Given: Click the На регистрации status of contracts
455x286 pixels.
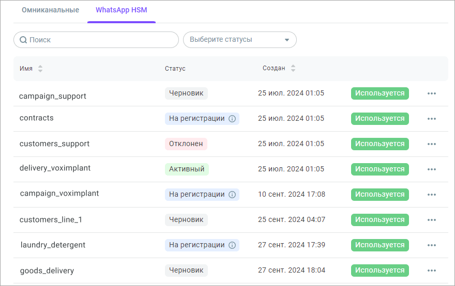Looking at the screenshot, I should pyautogui.click(x=202, y=119).
